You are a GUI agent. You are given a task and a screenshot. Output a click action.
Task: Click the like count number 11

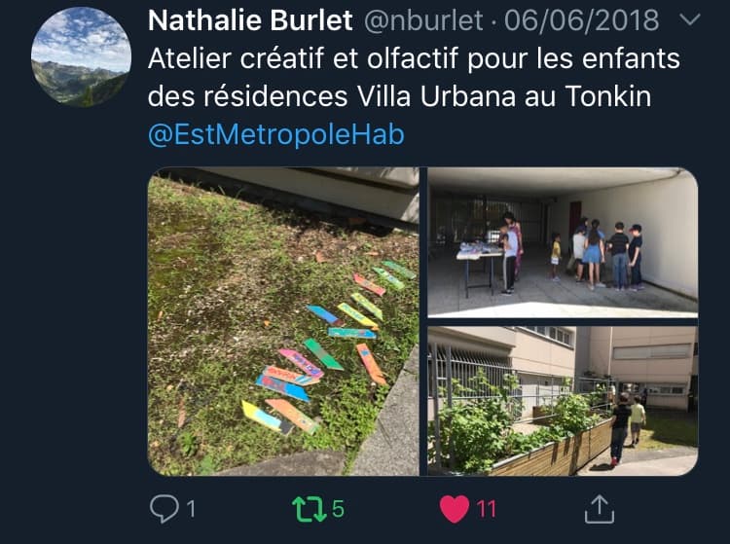[486, 509]
